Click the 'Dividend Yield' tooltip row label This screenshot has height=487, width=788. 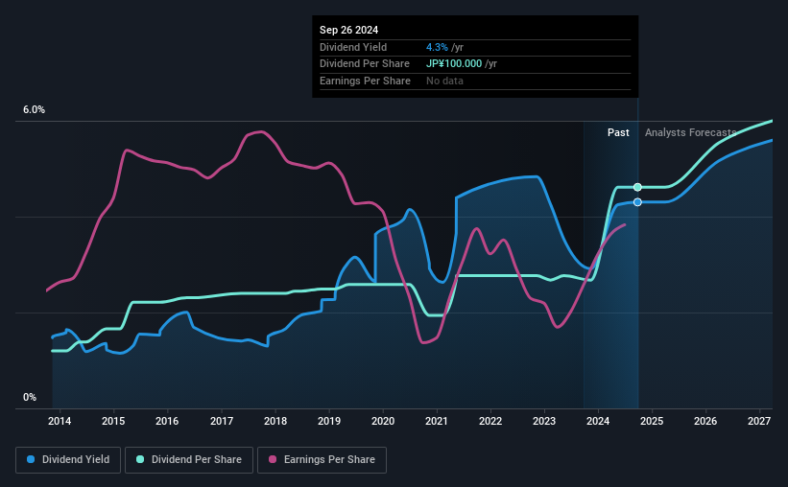coord(353,47)
